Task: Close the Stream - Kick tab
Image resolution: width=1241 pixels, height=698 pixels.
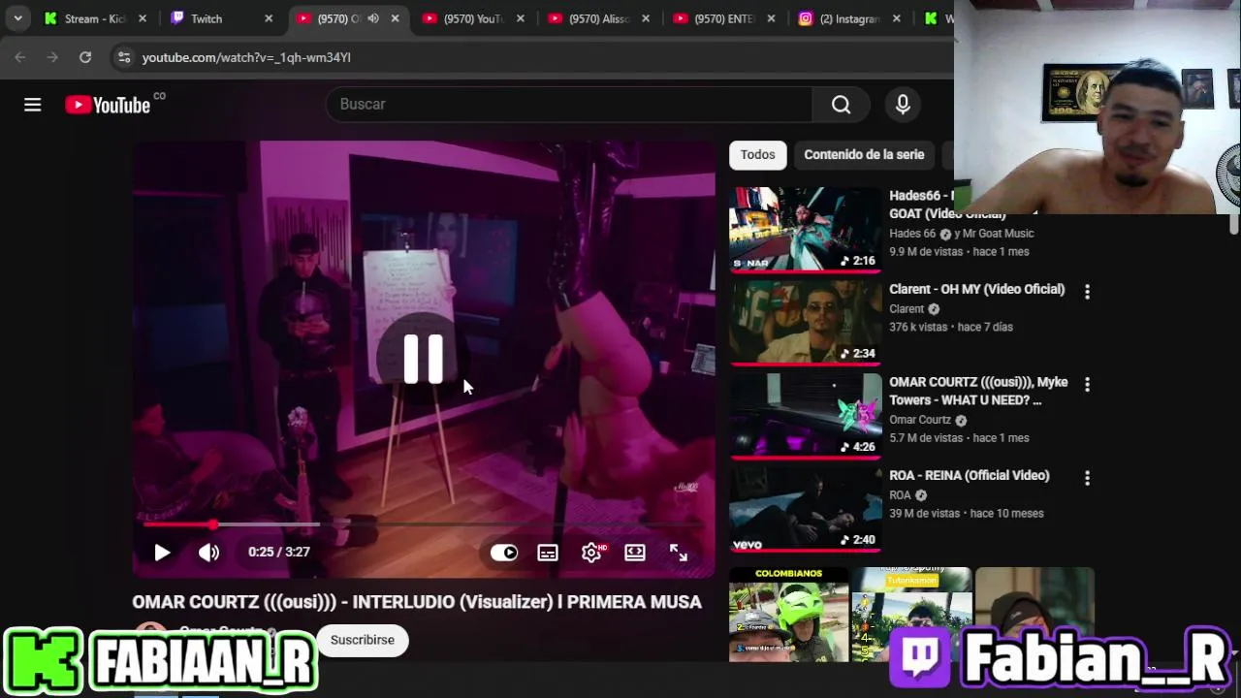Action: [143, 18]
